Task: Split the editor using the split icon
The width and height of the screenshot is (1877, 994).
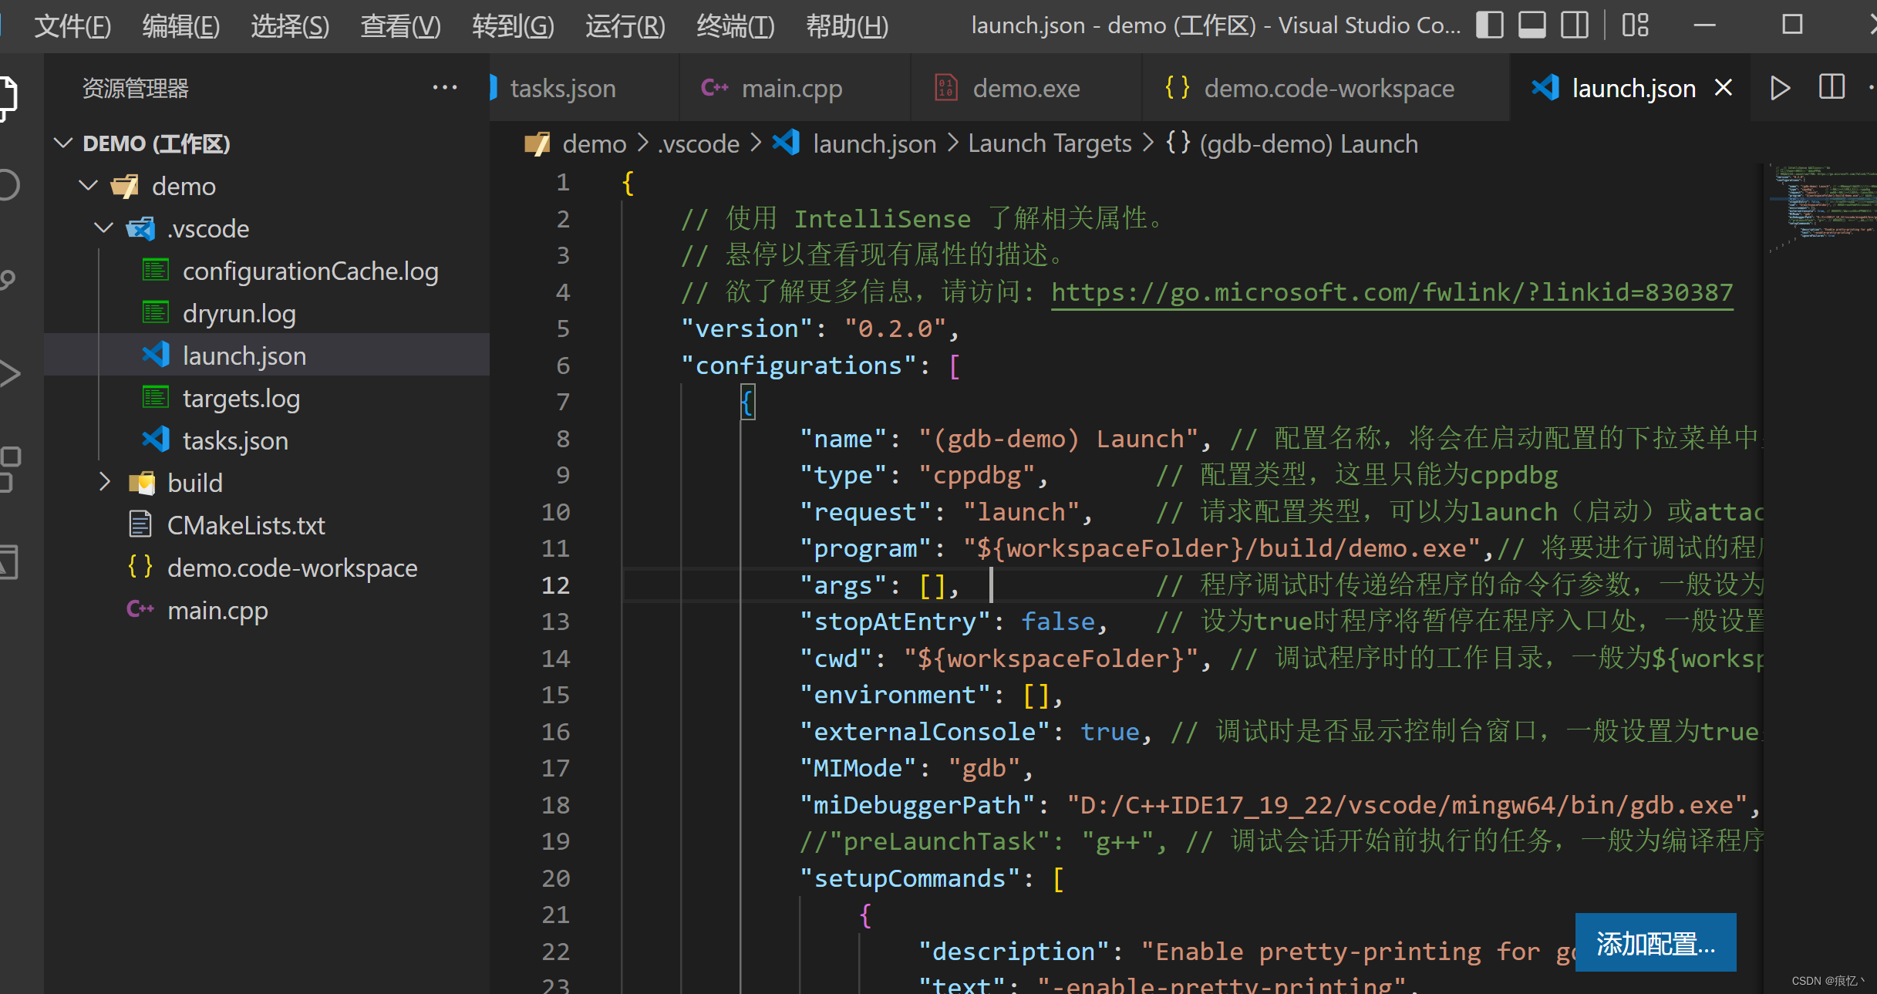Action: (1832, 87)
